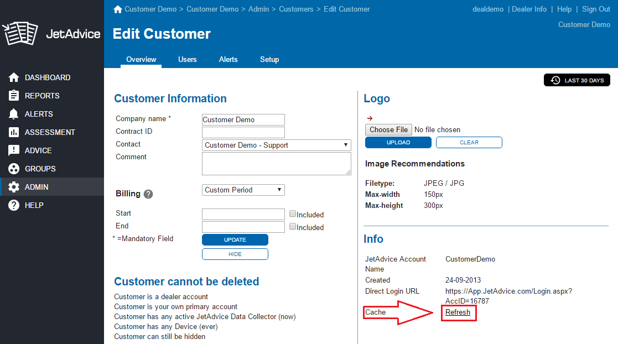Click the Refresh cache link

tap(458, 312)
